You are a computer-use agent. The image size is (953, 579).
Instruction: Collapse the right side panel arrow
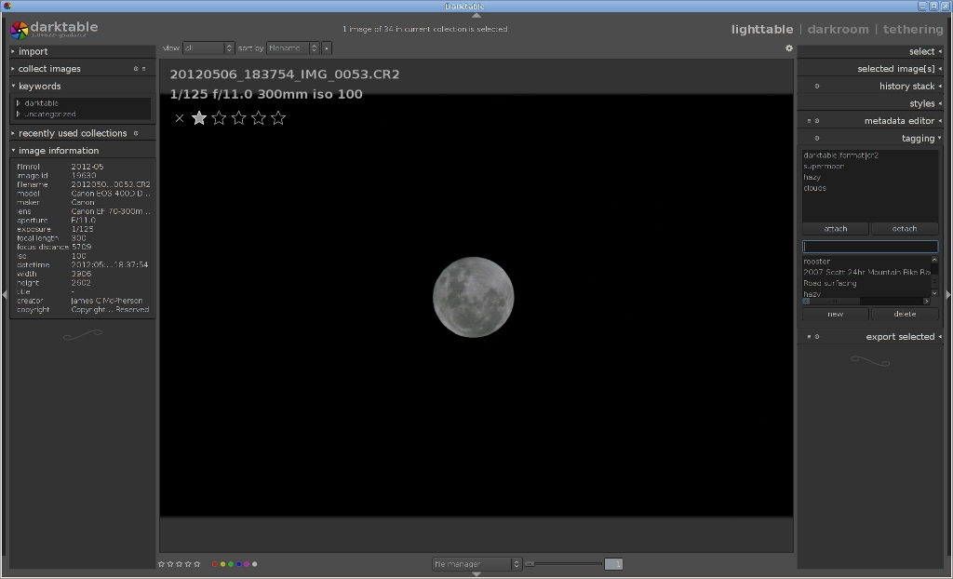pos(948,294)
